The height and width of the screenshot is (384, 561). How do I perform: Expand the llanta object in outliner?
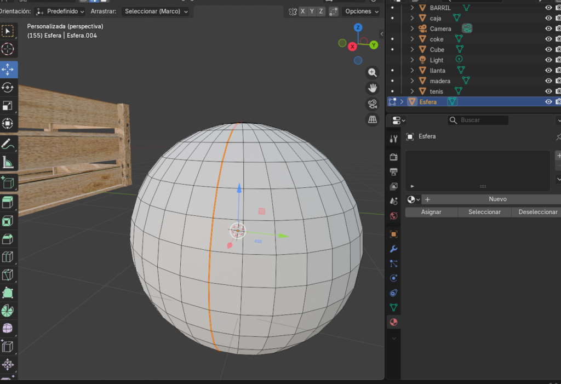coord(412,71)
